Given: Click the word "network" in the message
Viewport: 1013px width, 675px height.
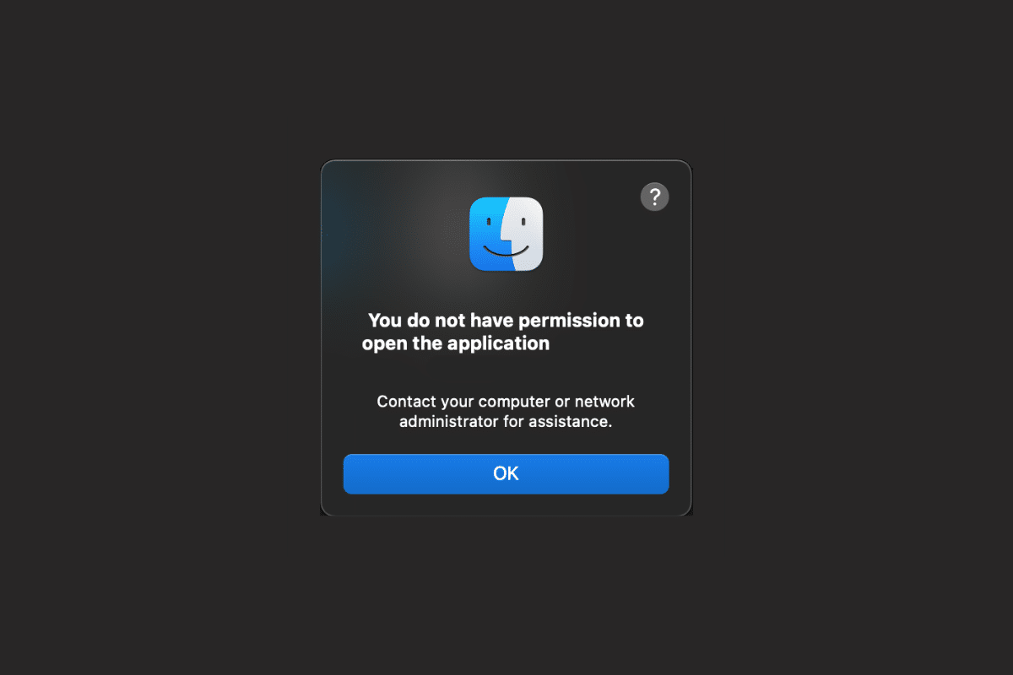Looking at the screenshot, I should [x=605, y=401].
